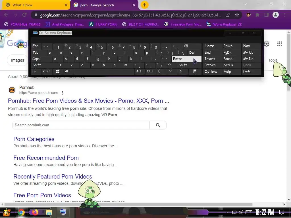
Task: Open the Chrome side panel
Action: click(x=267, y=15)
